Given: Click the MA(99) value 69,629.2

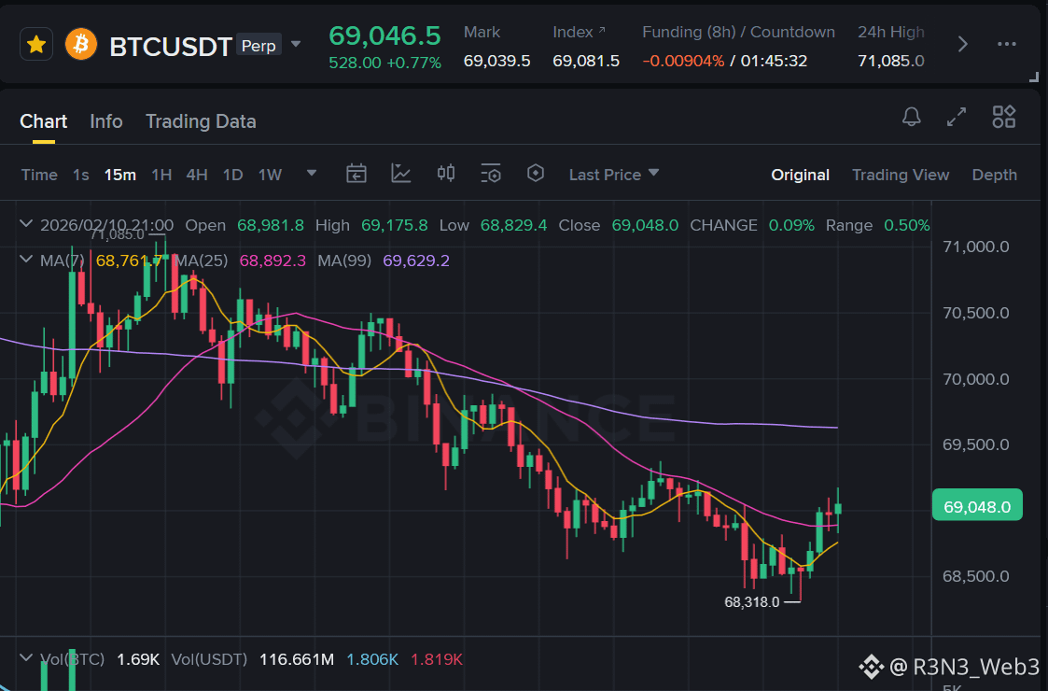Looking at the screenshot, I should (415, 261).
